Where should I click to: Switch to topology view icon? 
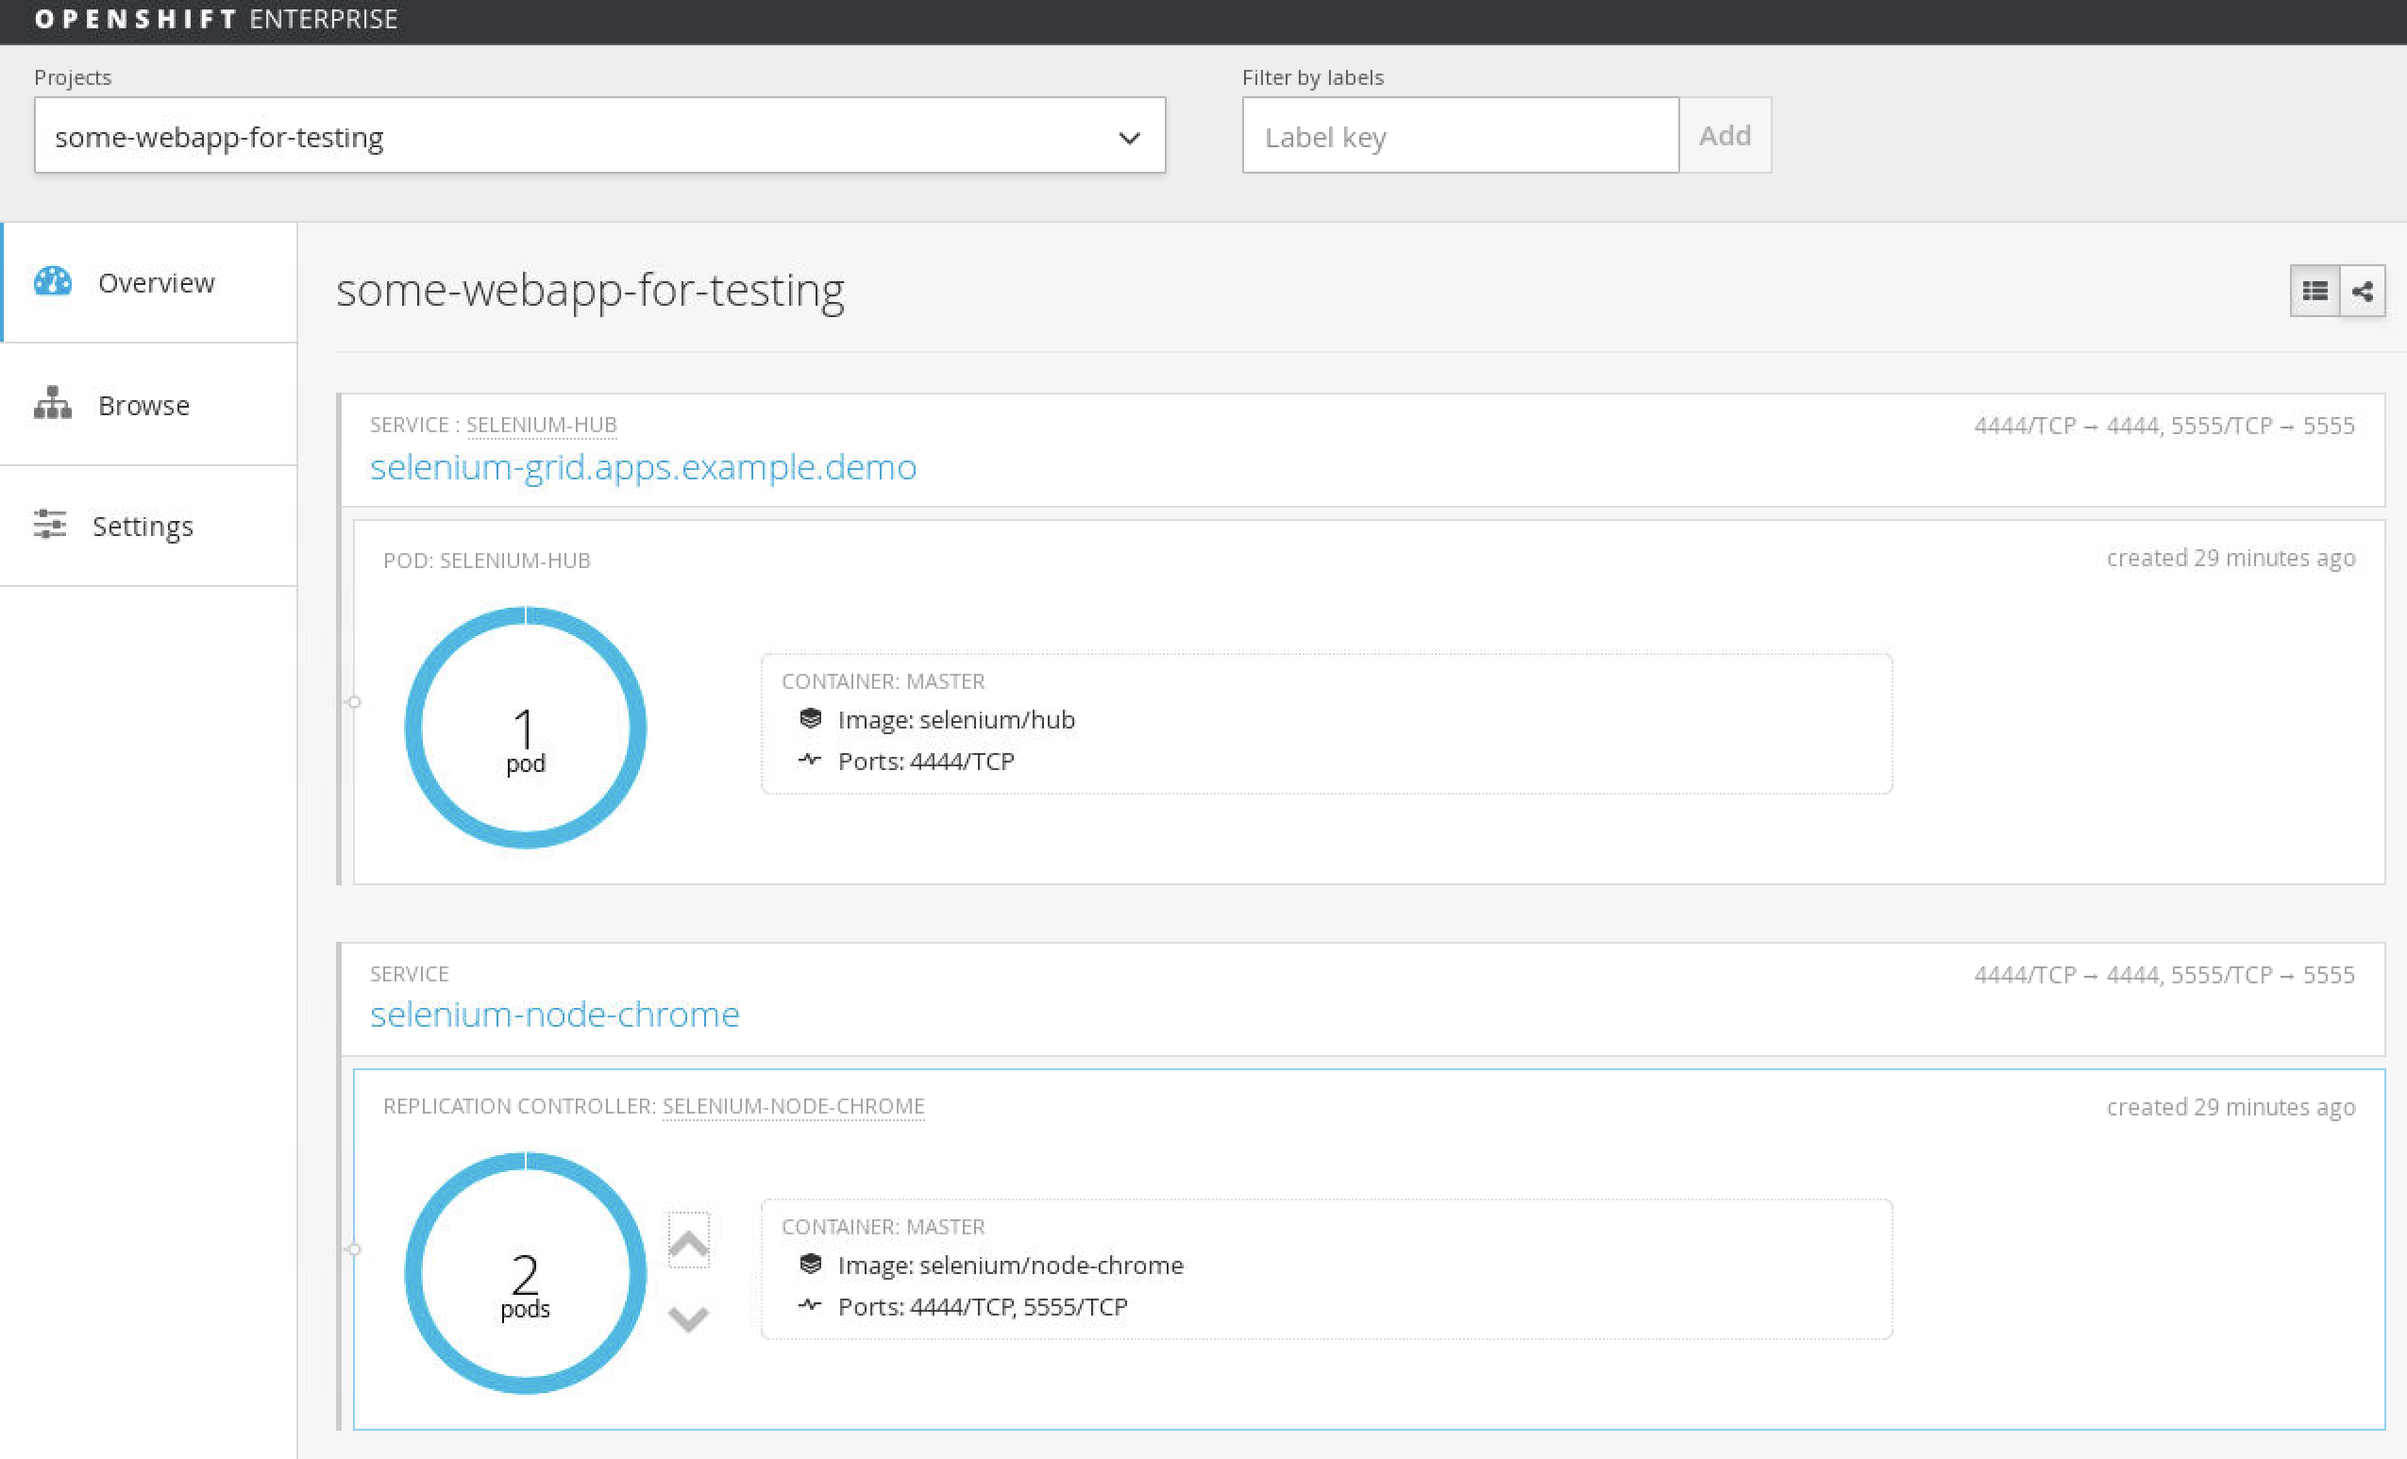2362,291
